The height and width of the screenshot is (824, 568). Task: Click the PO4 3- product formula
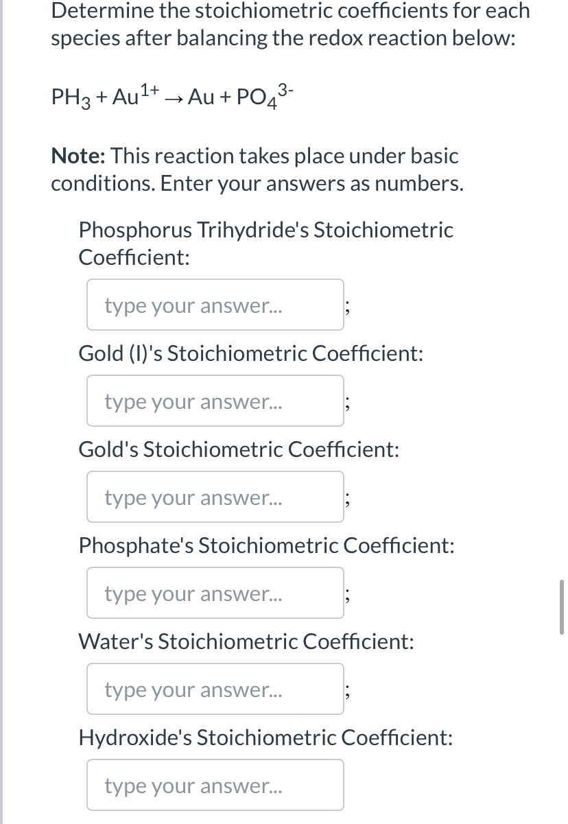(x=263, y=96)
